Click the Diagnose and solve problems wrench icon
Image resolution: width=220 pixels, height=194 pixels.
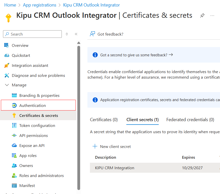pos(7,75)
